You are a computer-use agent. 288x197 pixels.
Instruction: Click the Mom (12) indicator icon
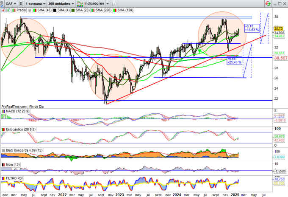click(x=3, y=164)
